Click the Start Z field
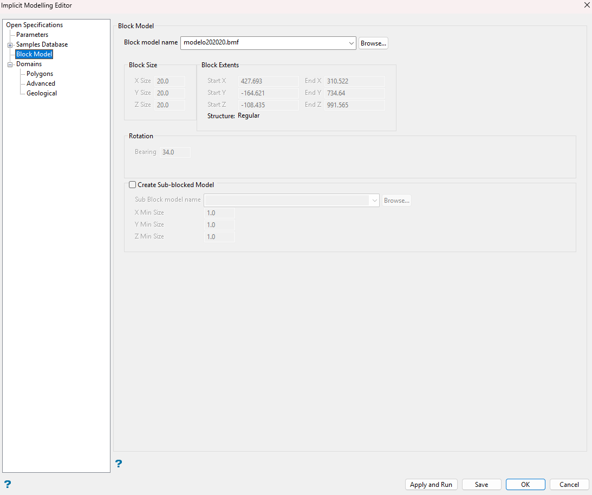Image resolution: width=592 pixels, height=495 pixels. 269,105
